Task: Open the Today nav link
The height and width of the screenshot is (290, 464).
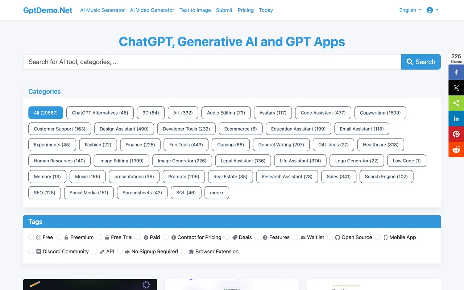Action: coord(266,10)
